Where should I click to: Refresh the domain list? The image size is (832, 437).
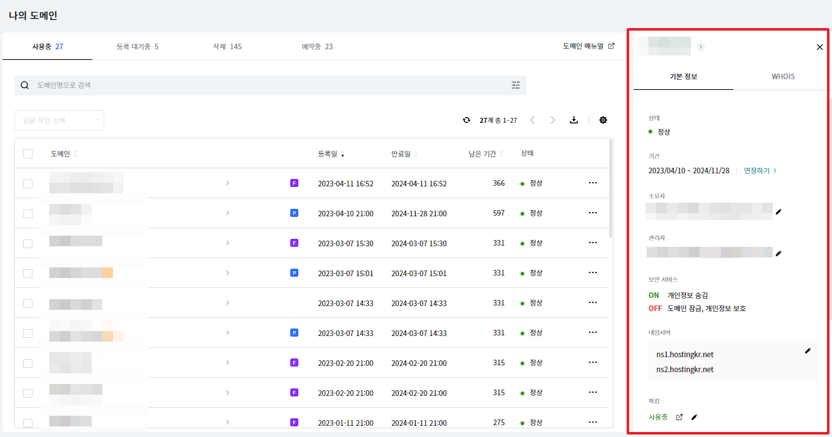[466, 120]
